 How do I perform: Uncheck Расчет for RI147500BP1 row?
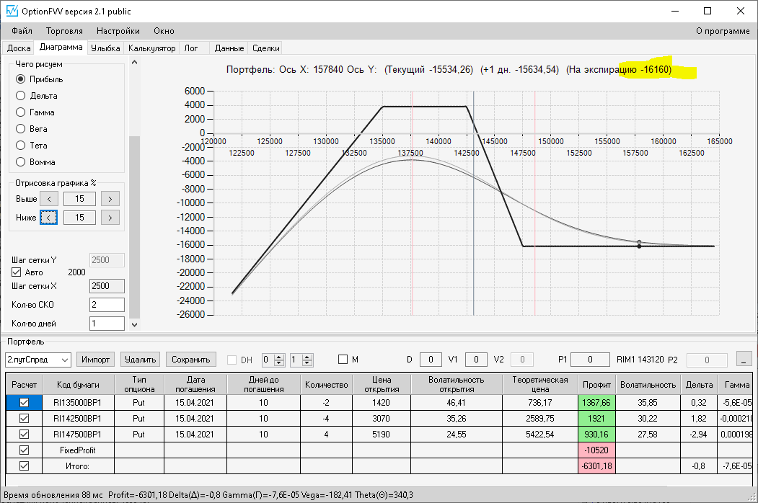(x=25, y=435)
